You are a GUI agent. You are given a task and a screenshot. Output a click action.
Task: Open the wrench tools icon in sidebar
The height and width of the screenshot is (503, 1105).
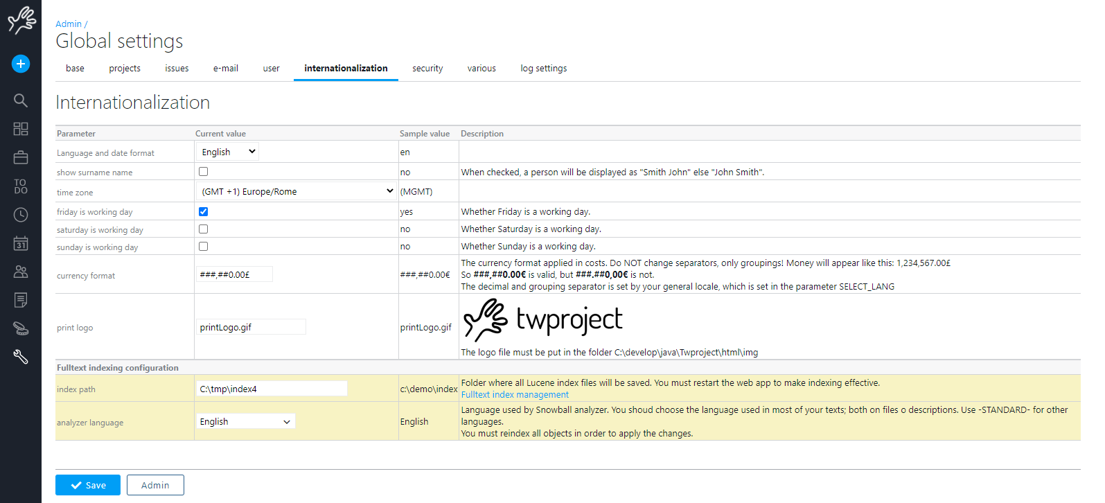pos(21,357)
